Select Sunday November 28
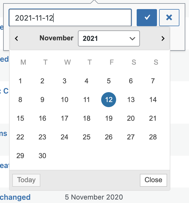 click(153, 137)
